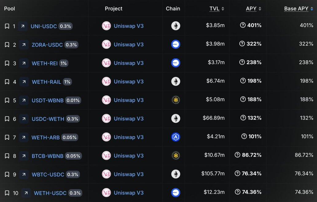Click the Arbitrum chain icon for WETH-ARB
The height and width of the screenshot is (202, 317).
pyautogui.click(x=176, y=137)
